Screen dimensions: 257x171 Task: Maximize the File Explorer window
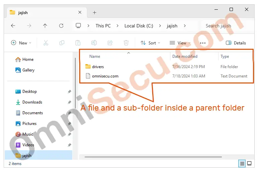click(x=231, y=9)
